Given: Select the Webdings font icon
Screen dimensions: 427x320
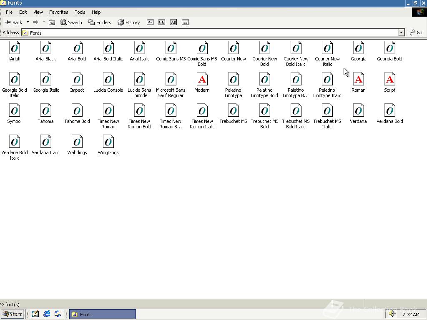Looking at the screenshot, I should click(77, 142).
